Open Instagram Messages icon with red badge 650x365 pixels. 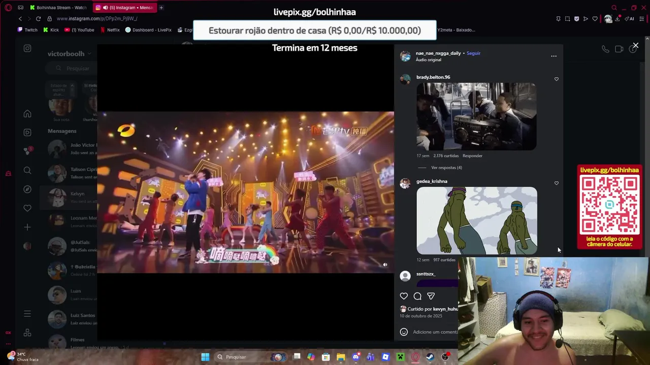coord(27,151)
